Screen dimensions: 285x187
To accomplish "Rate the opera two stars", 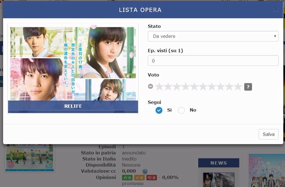I will [168, 87].
